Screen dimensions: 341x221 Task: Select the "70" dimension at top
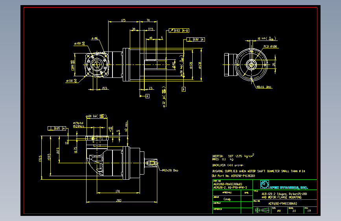[x=148, y=20]
